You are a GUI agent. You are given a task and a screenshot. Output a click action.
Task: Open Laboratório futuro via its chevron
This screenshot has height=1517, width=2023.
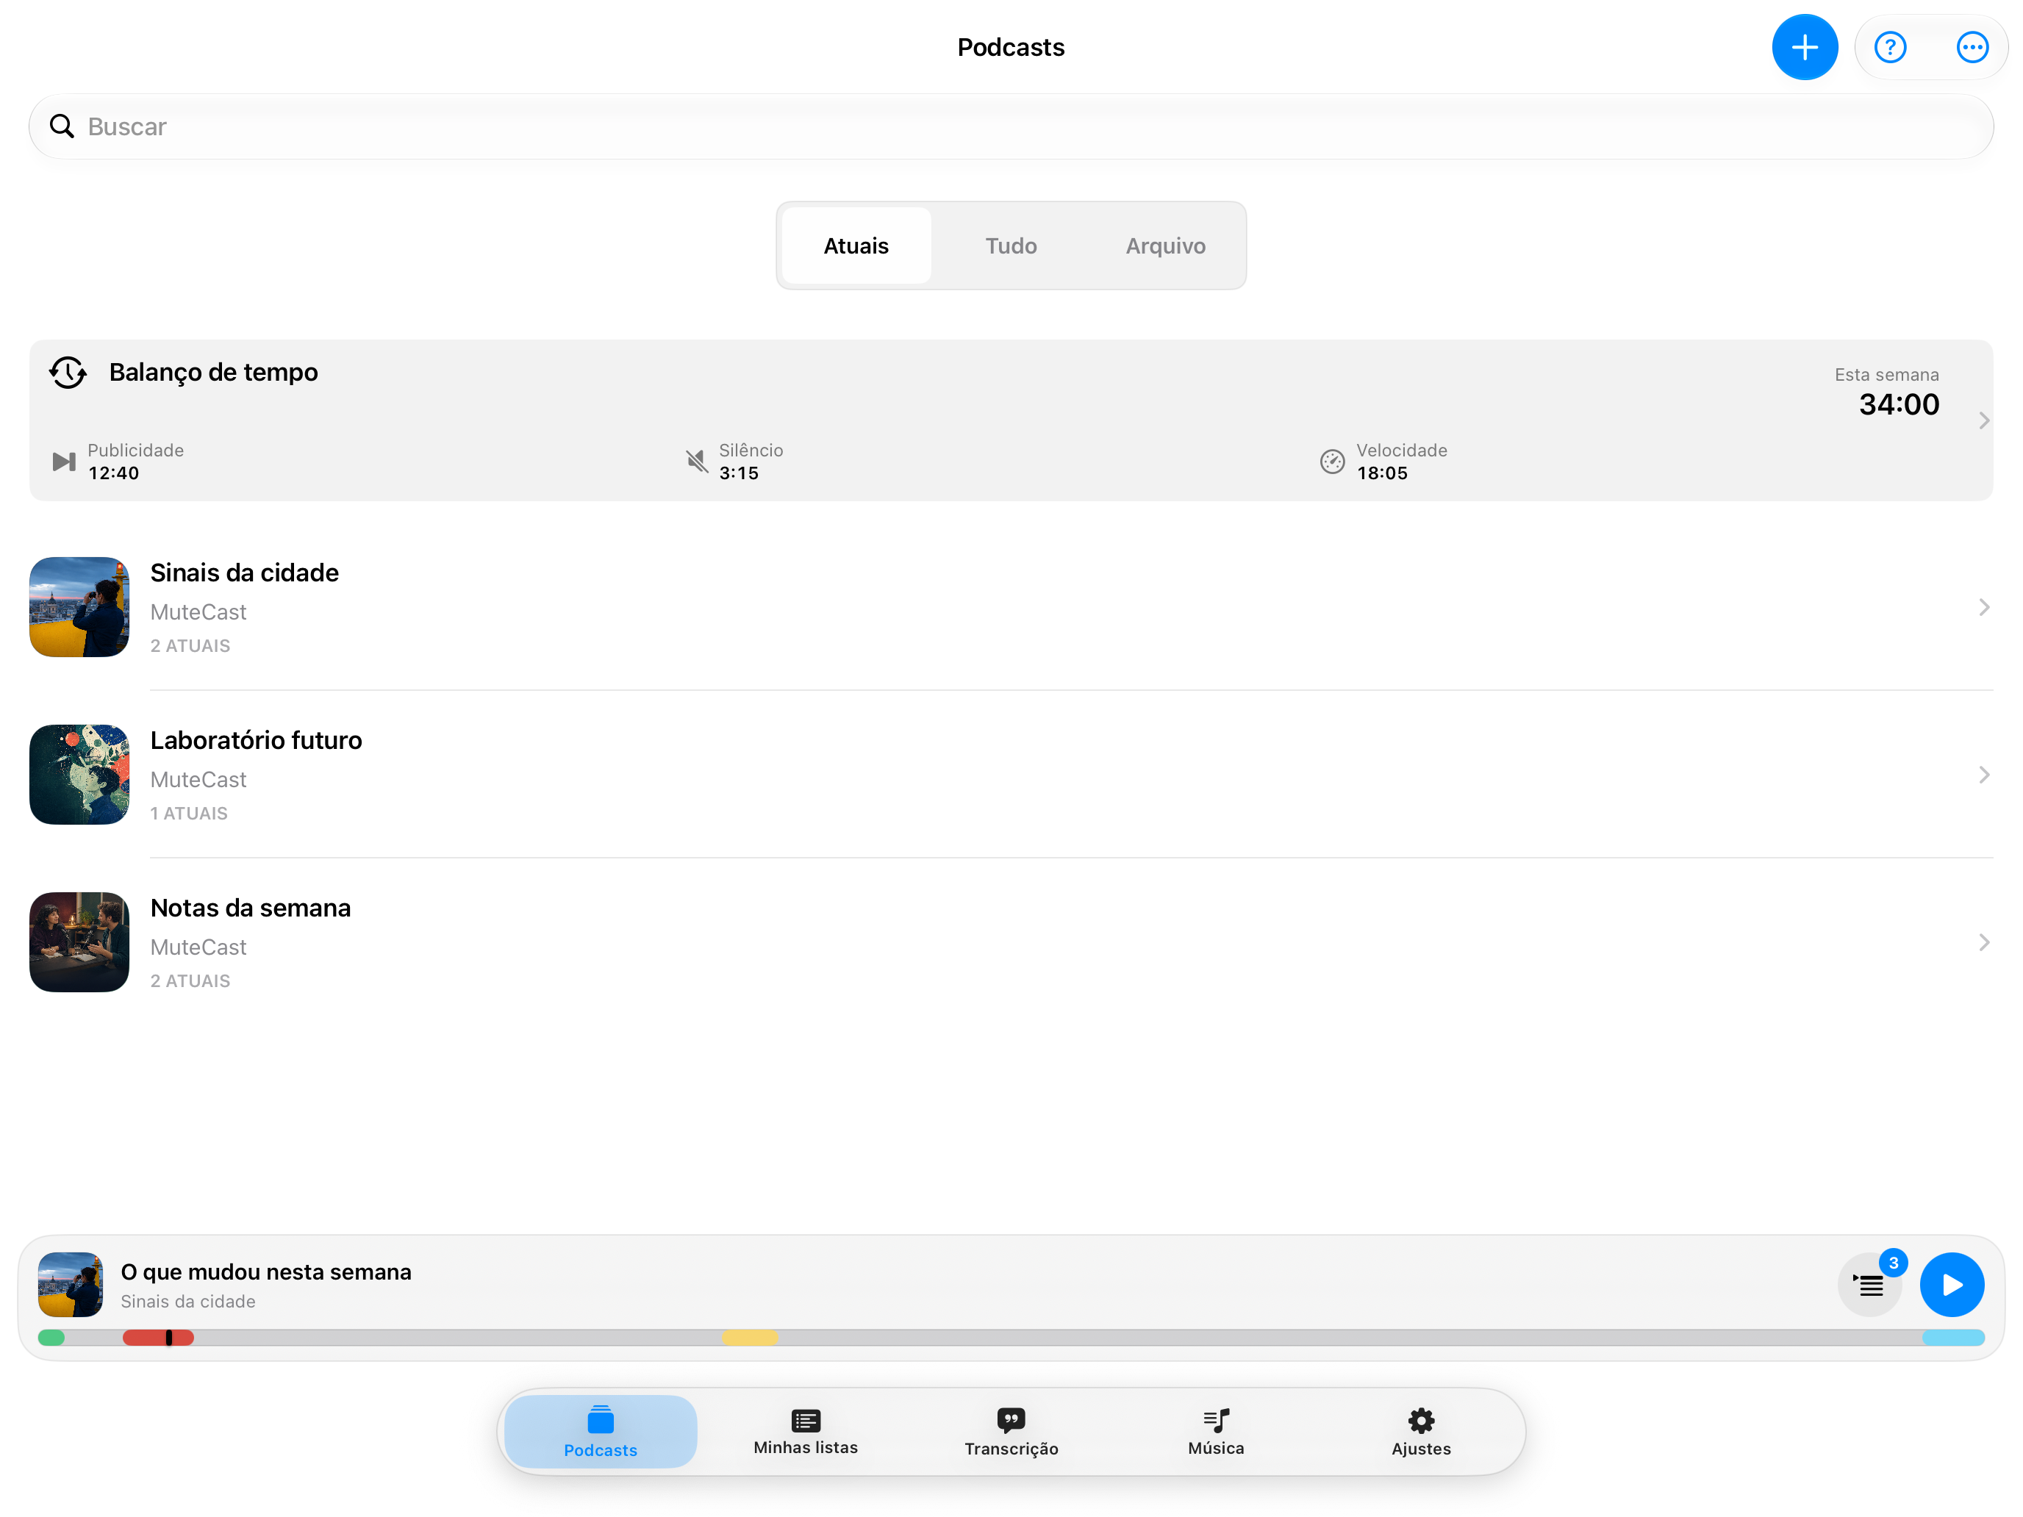(1983, 775)
